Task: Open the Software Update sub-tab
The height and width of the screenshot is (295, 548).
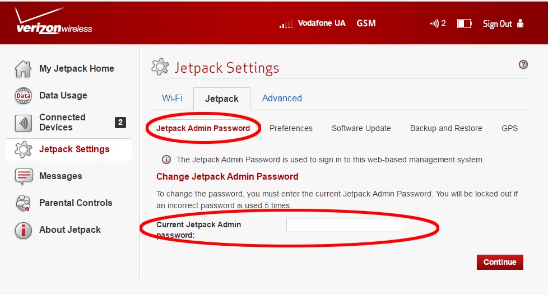Action: point(361,129)
